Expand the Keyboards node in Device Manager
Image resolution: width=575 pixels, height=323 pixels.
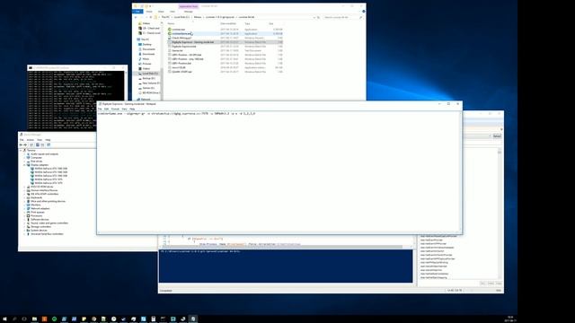click(x=24, y=197)
